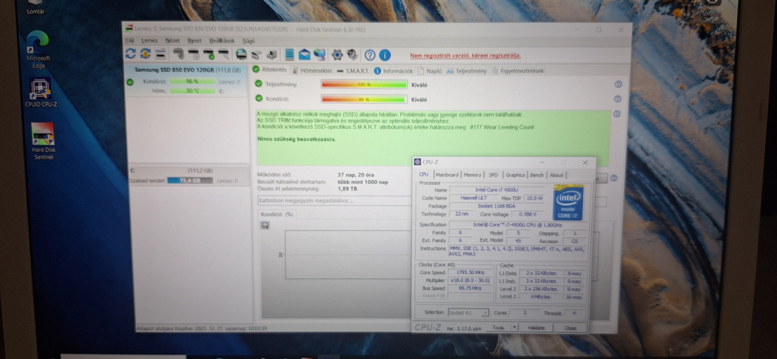Click the '1,89 TB' written data value

[347, 189]
